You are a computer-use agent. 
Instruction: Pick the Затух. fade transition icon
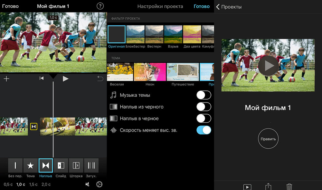[91, 165]
